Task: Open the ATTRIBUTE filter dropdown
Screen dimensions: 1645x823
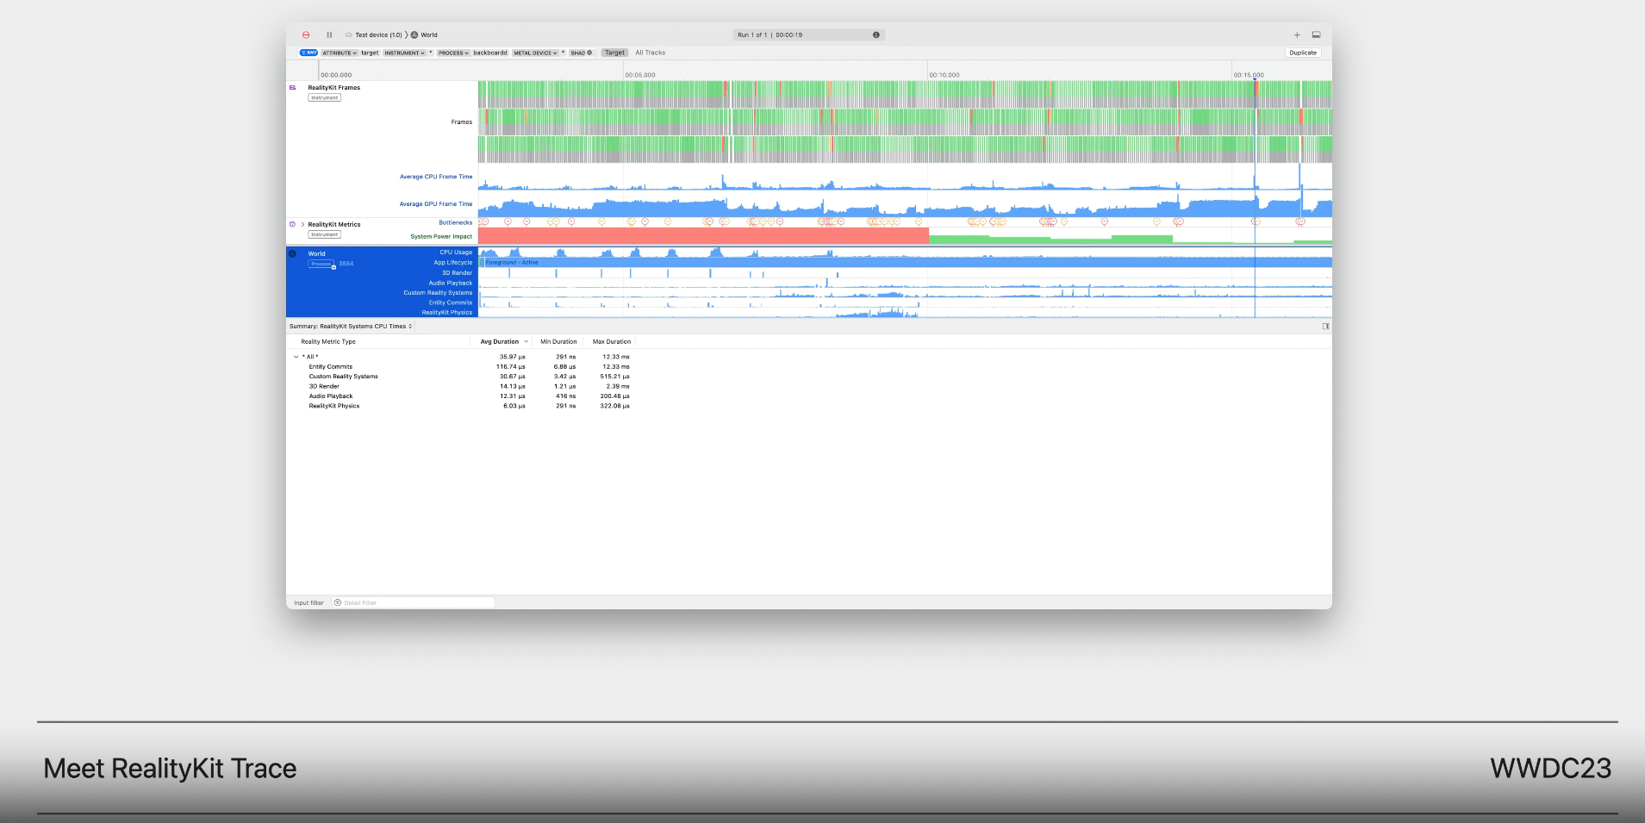Action: pos(340,53)
